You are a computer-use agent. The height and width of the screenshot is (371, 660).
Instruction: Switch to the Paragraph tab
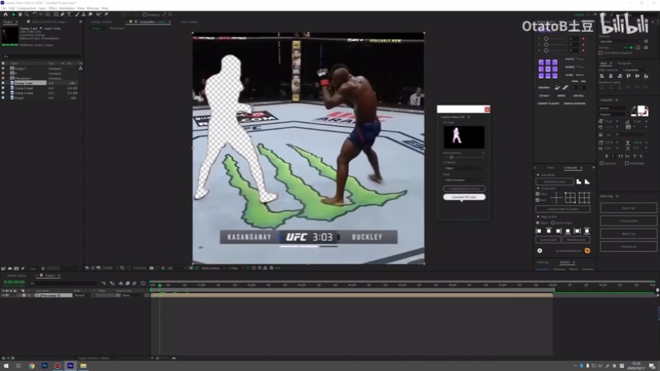click(624, 63)
